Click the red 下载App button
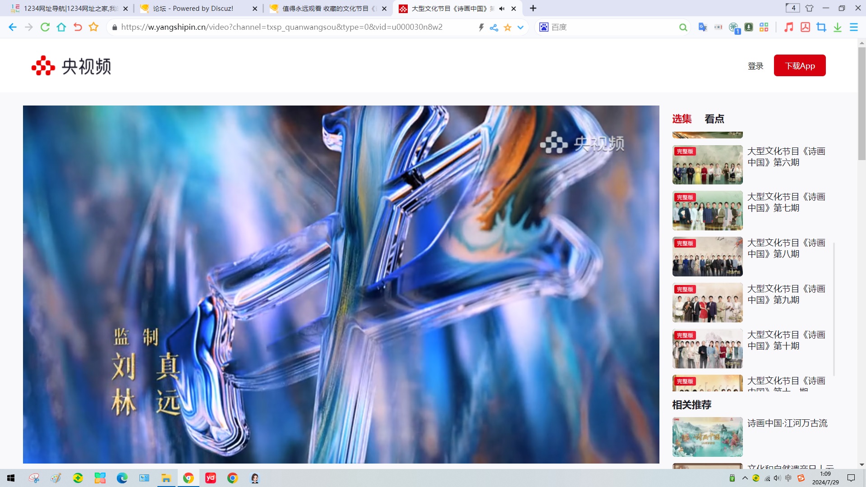 [x=800, y=65]
